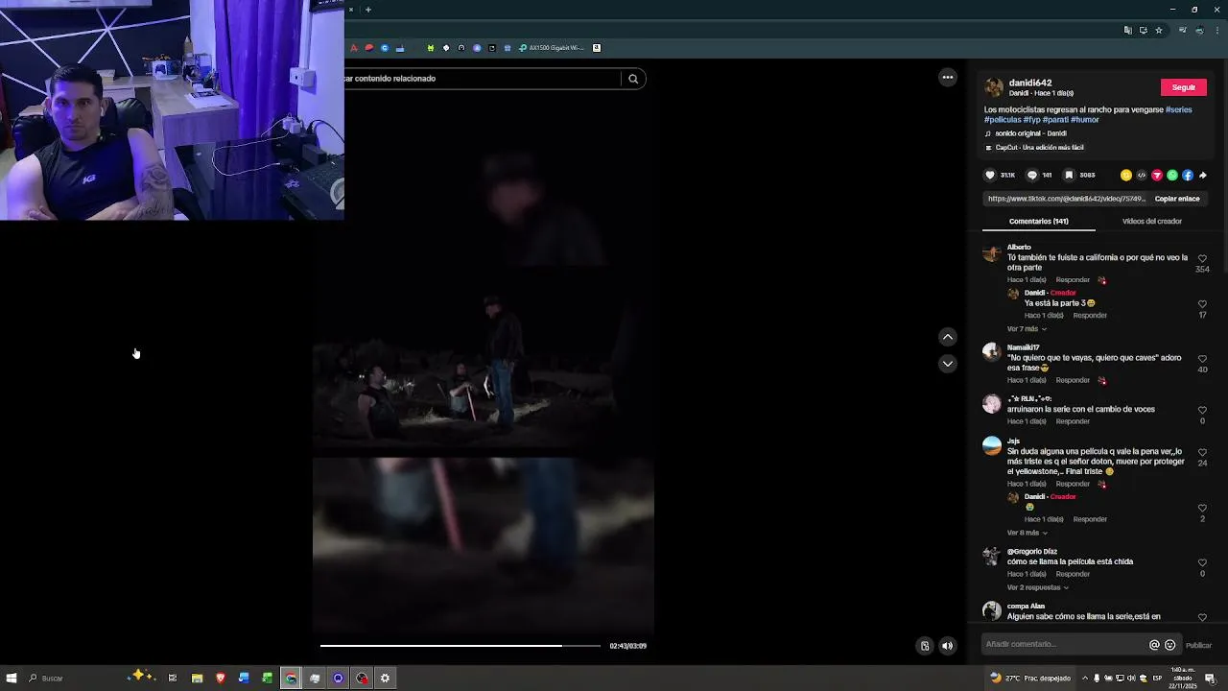Reply to Alberto's comment
1228x691 pixels.
click(x=1073, y=280)
